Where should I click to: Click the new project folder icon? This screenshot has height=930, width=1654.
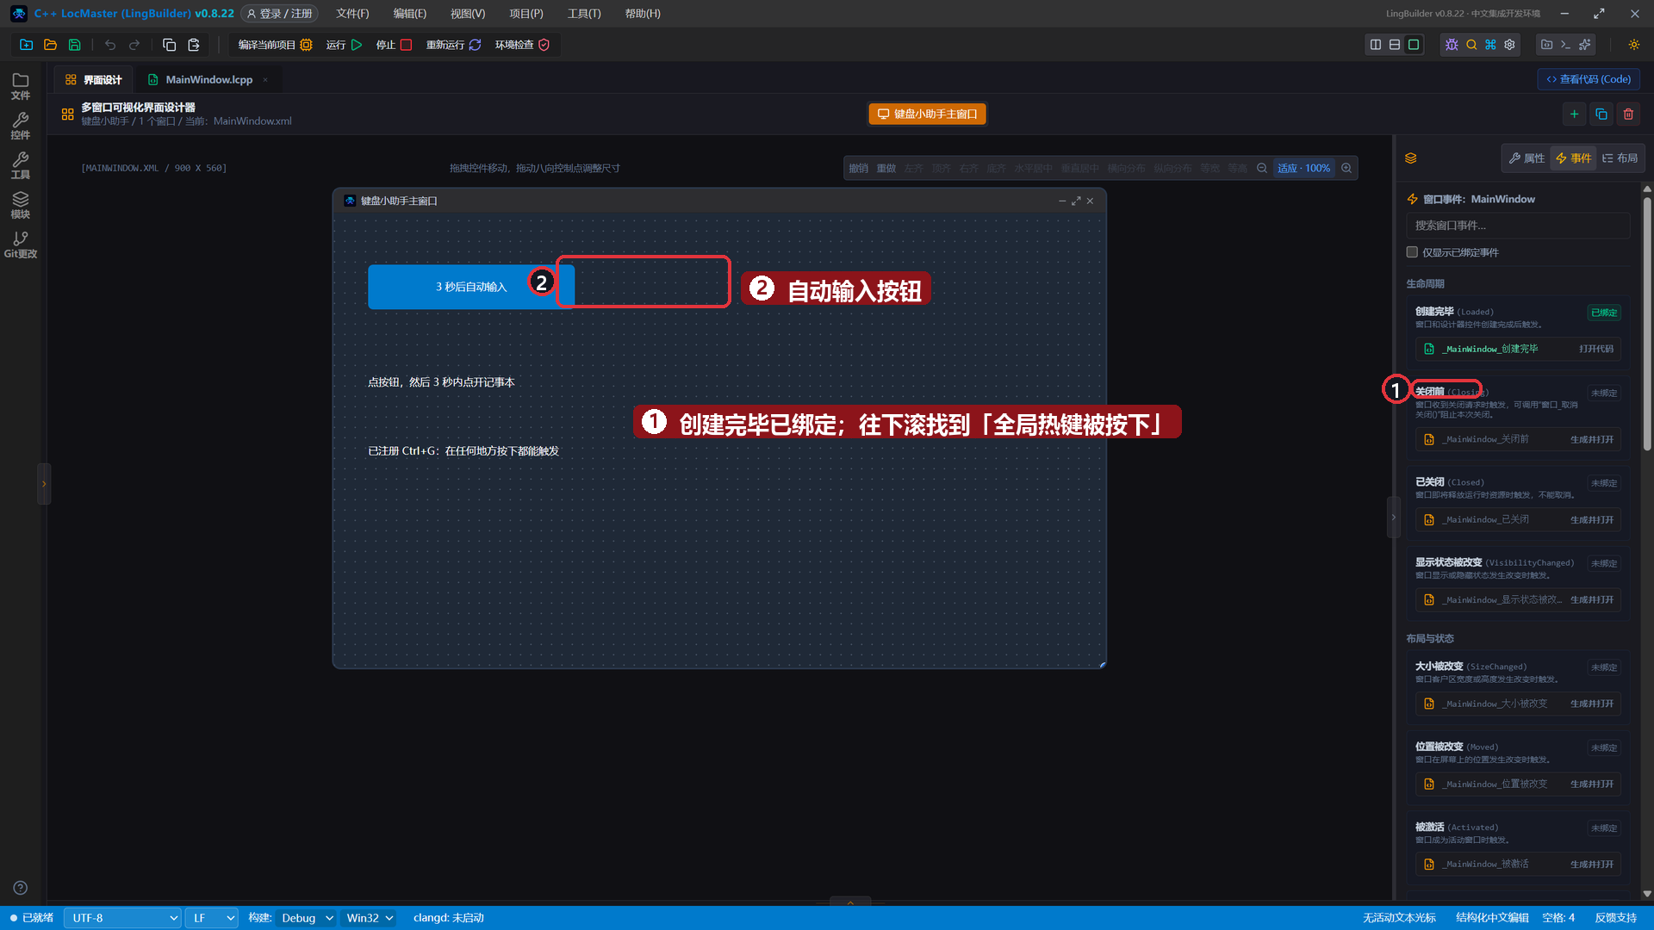click(27, 45)
